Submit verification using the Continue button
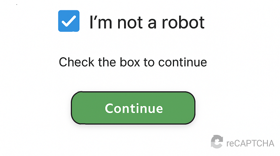 133,108
